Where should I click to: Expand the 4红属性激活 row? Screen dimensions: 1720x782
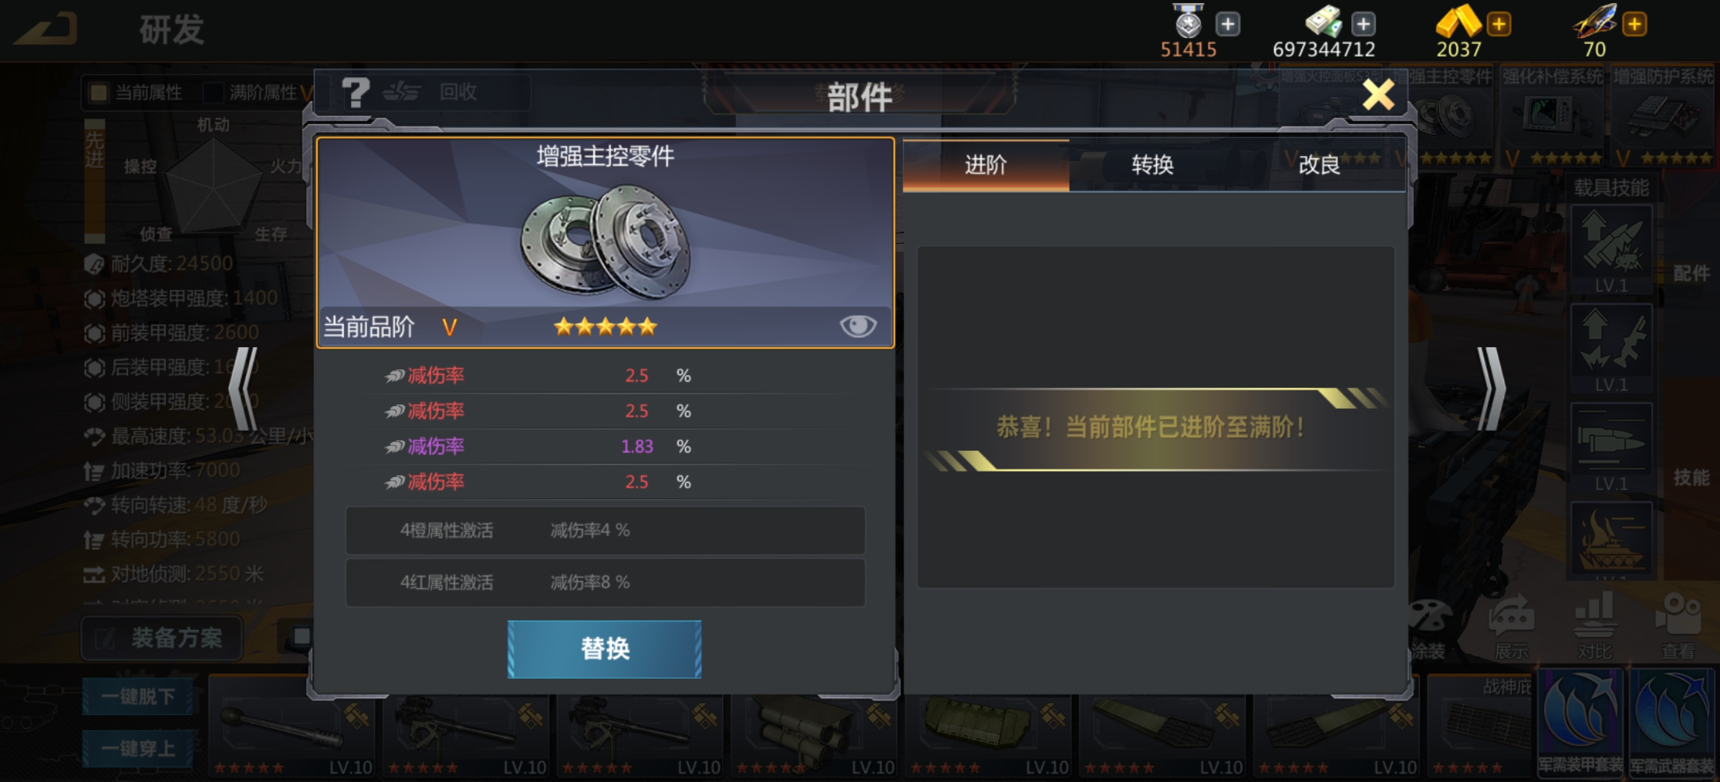(605, 583)
